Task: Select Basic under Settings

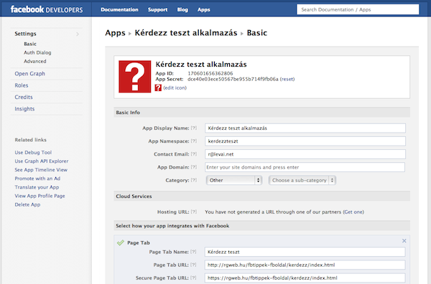Action: click(x=30, y=44)
